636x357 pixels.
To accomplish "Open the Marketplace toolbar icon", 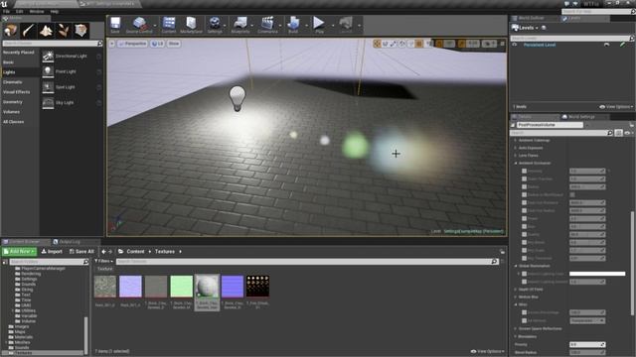I will [191, 25].
